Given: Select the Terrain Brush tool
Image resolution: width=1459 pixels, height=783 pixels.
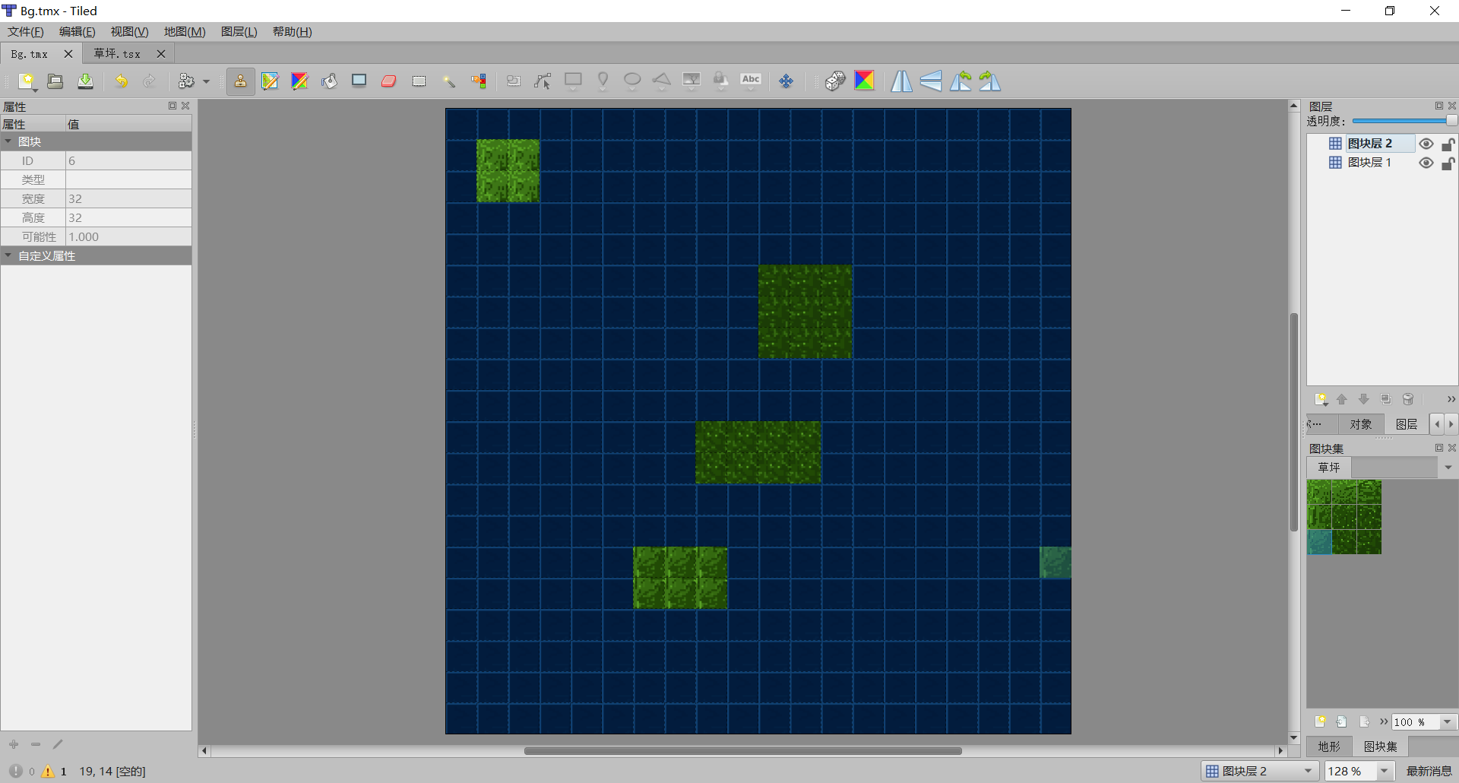Looking at the screenshot, I should pos(270,81).
